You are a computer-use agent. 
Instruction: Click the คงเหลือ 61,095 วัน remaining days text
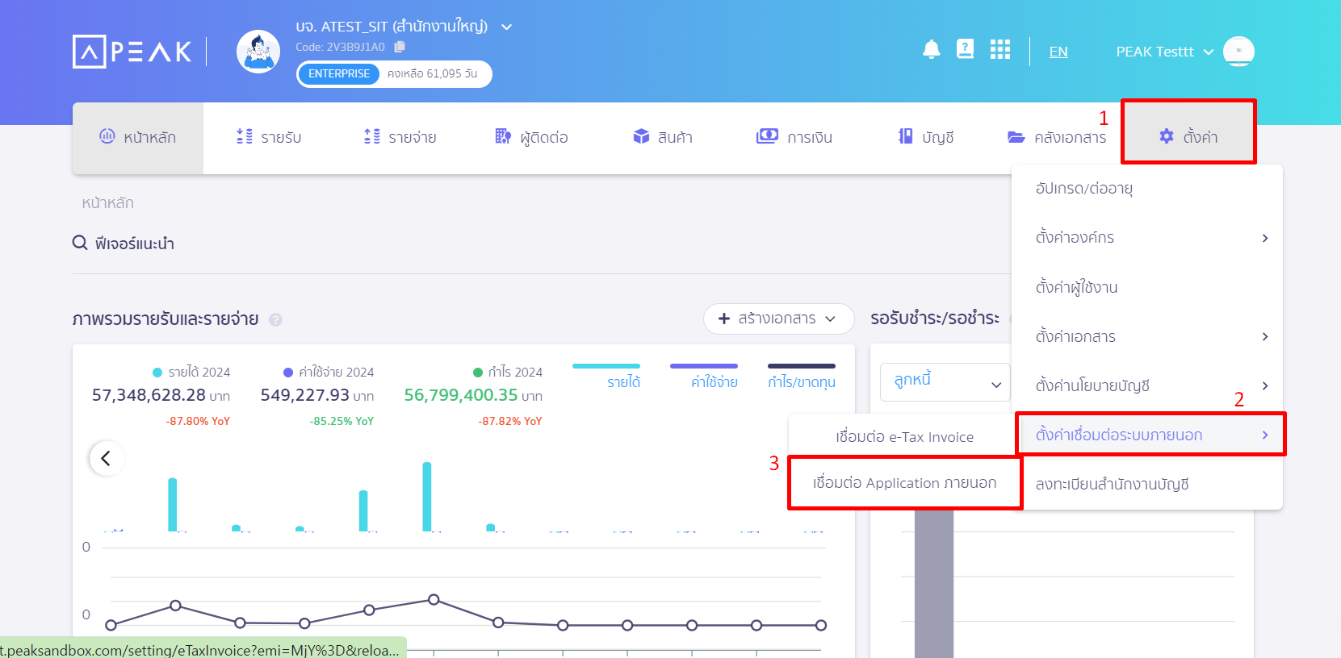[432, 73]
